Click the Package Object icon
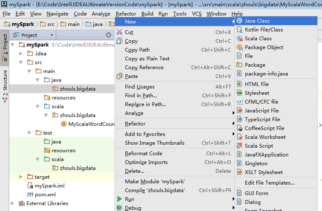 tap(239, 47)
